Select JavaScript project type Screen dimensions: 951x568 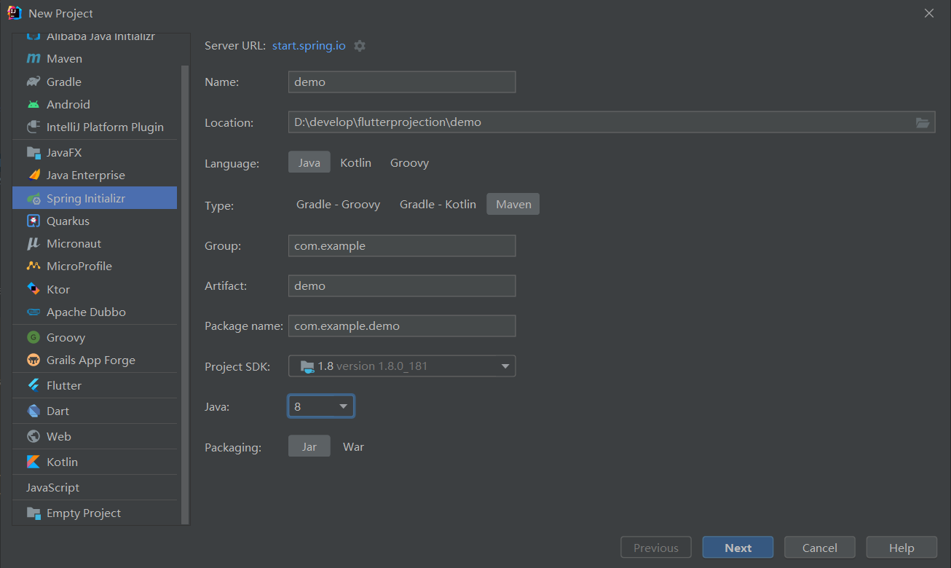(95, 487)
